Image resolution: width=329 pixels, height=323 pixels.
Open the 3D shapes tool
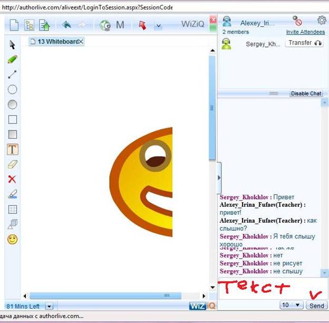[x=13, y=224]
